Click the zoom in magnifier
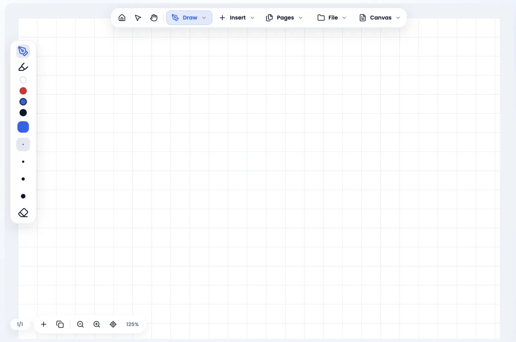 (x=97, y=324)
